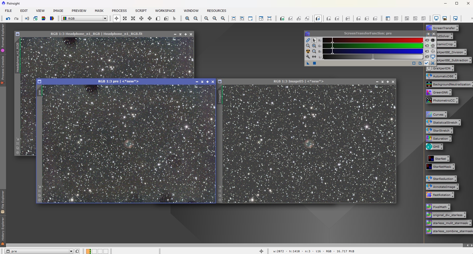Toggle STF zoom in mode magnifier
Viewport: 473px width, 254px height.
314,46
